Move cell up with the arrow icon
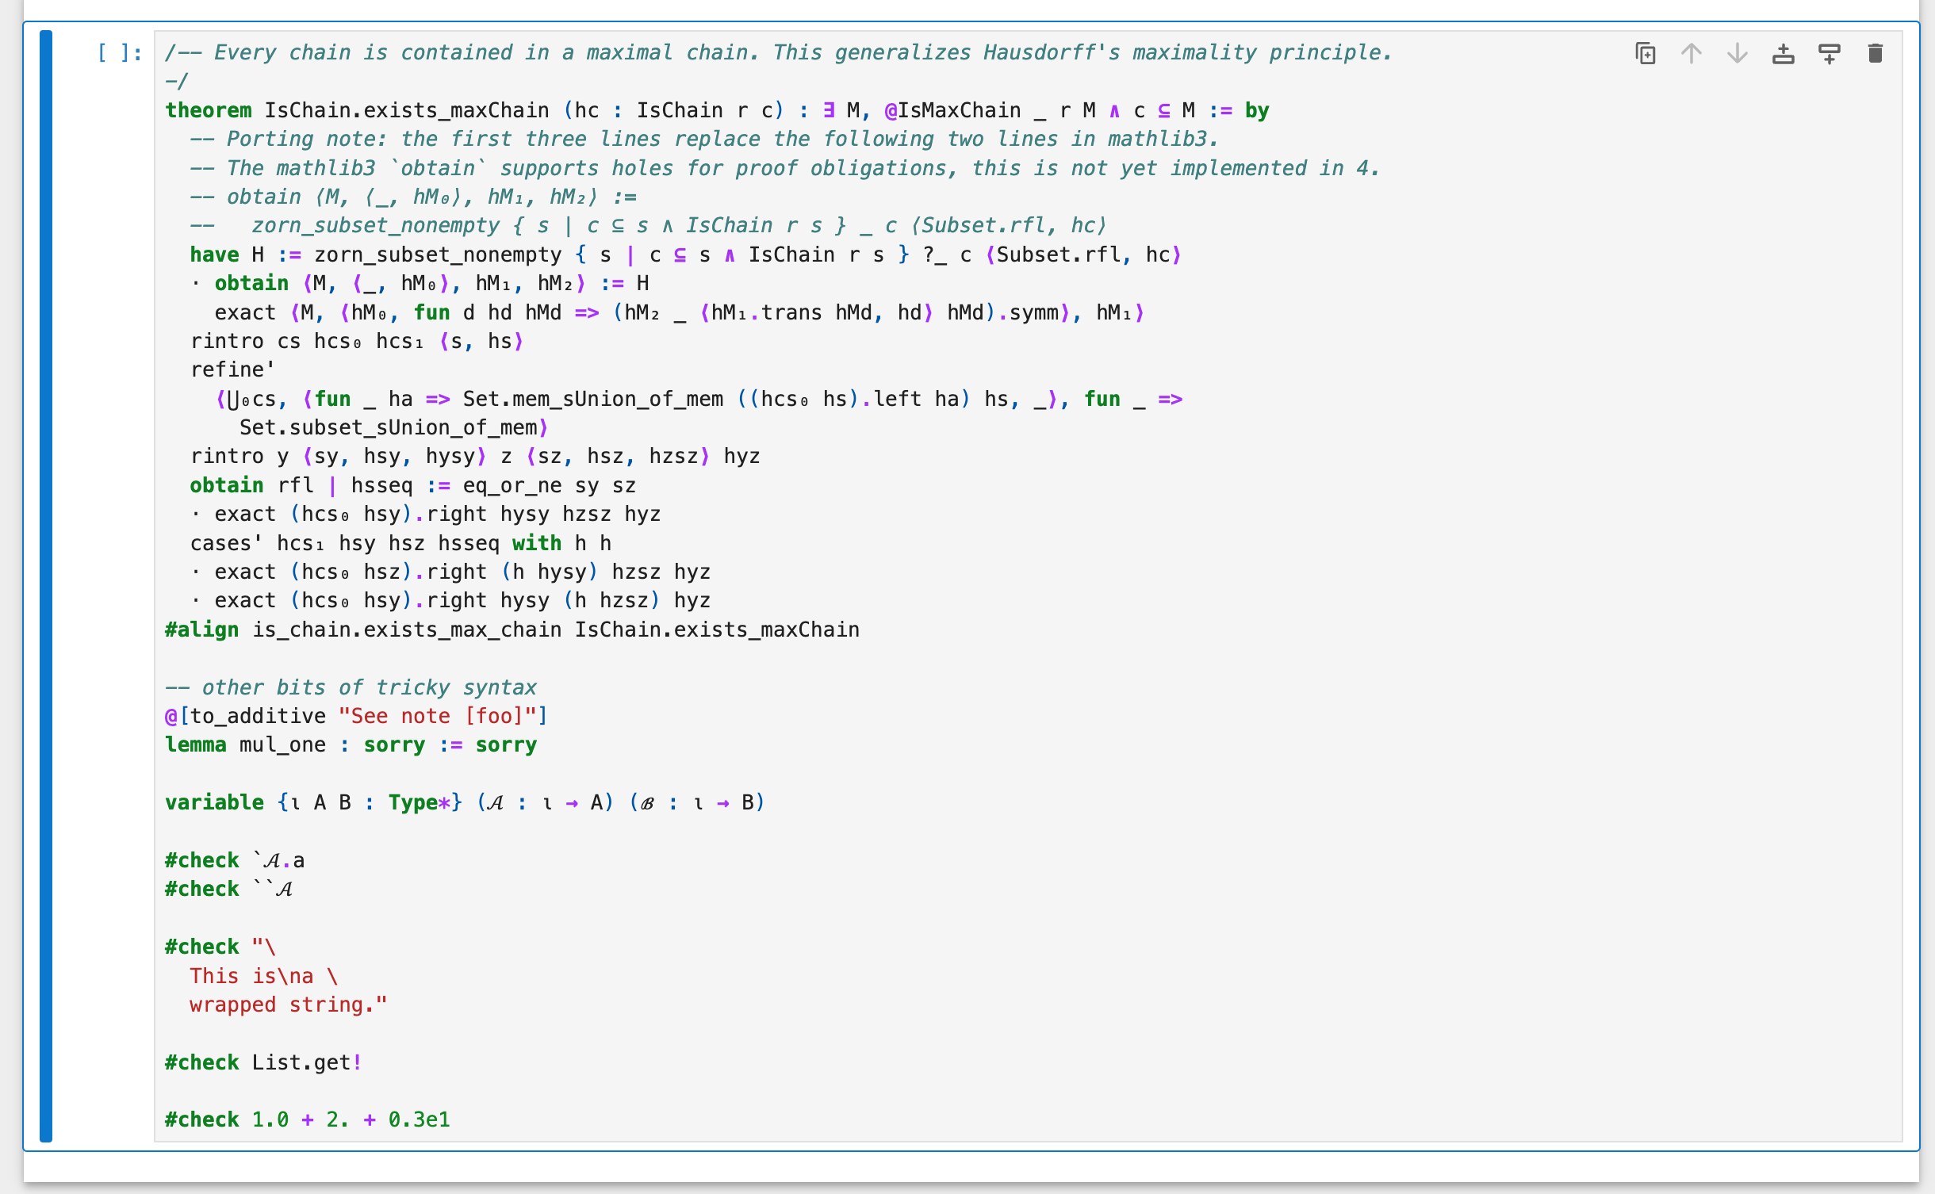 1692,53
